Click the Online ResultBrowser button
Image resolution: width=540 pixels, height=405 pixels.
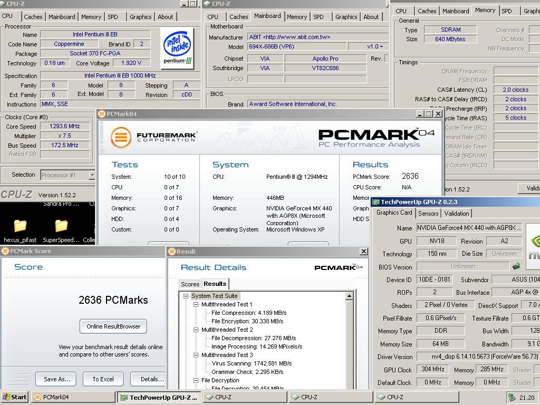pos(113,326)
